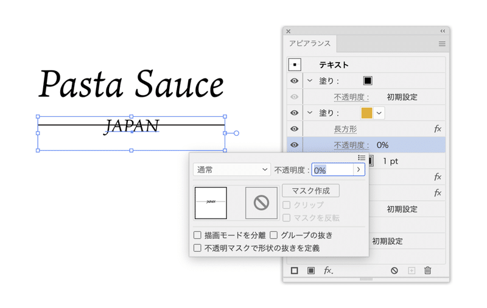The width and height of the screenshot is (487, 308).
Task: Click the round text-box port handle
Action: pos(236,133)
